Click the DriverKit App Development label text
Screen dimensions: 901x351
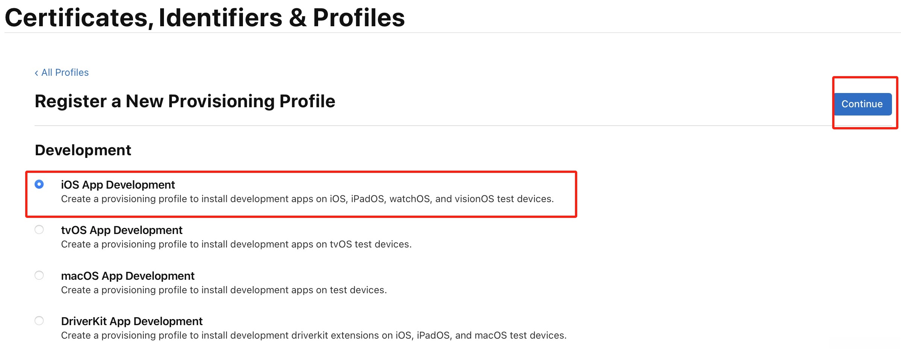pyautogui.click(x=132, y=321)
